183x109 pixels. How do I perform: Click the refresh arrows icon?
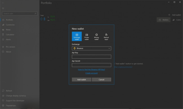pyautogui.click(x=3, y=91)
